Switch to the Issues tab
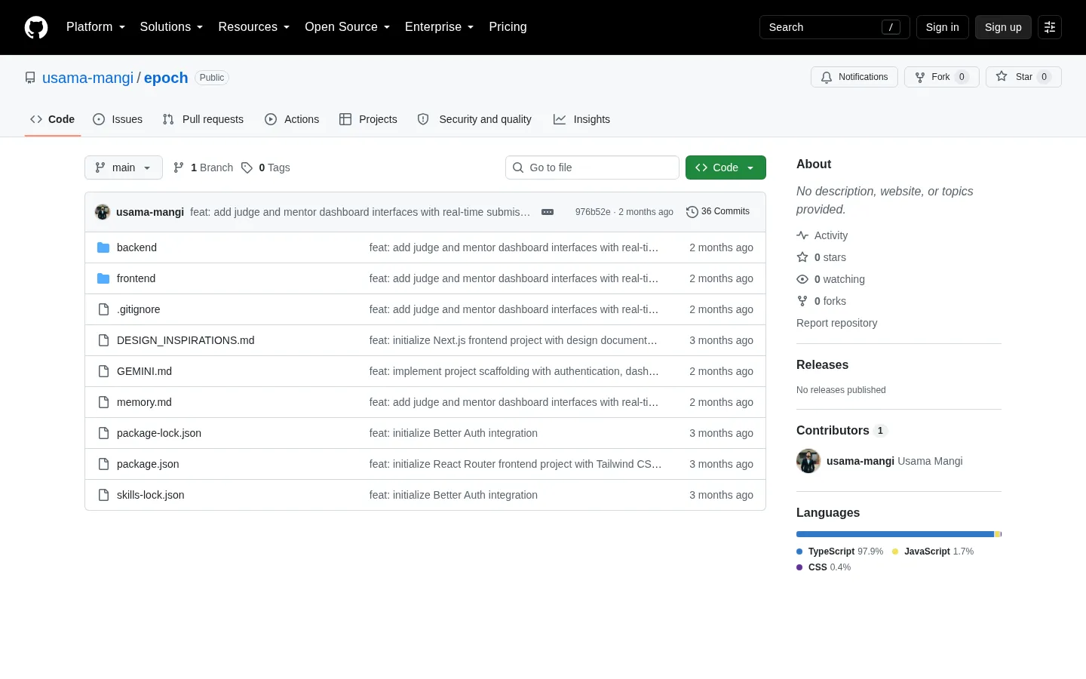This screenshot has height=679, width=1086. [118, 119]
